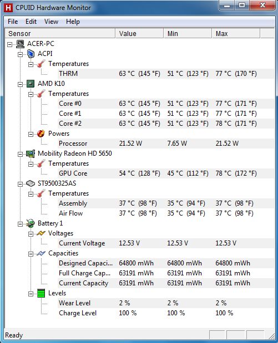Image resolution: width=278 pixels, height=343 pixels.
Task: Click the CPUID Hardware Monitor title bar icon
Action: 8,8
